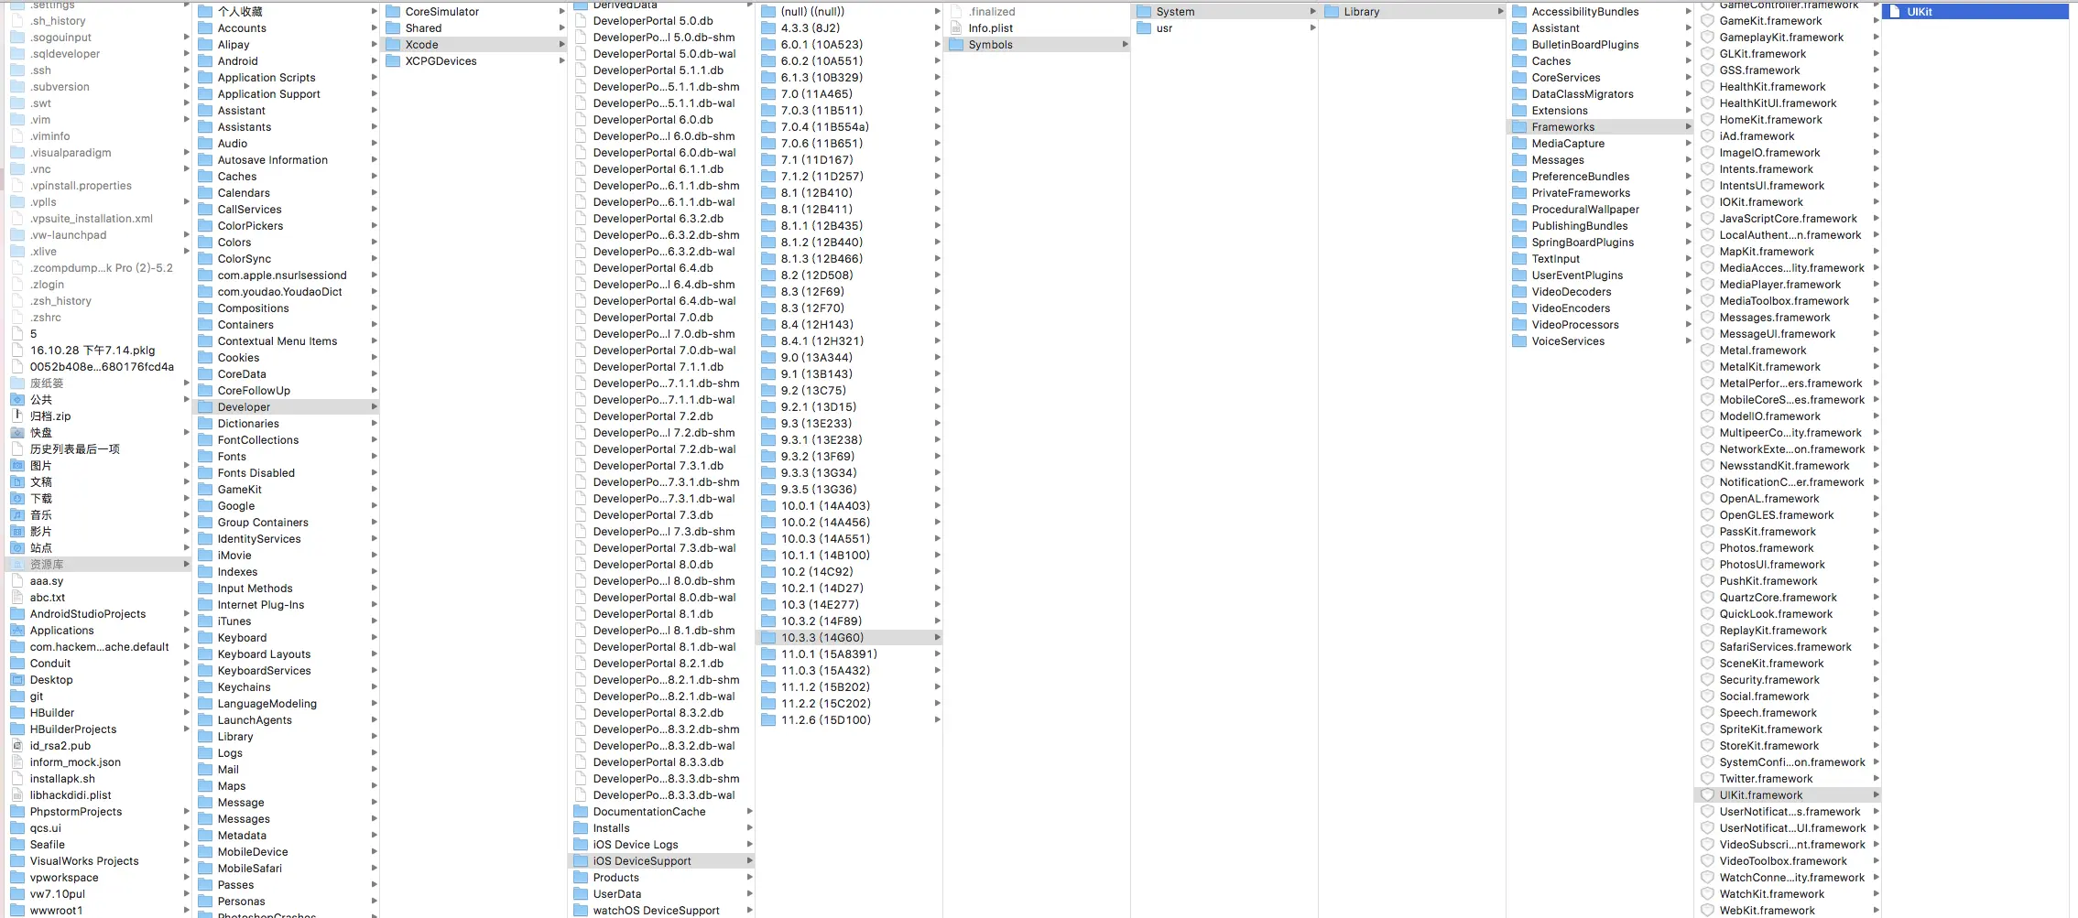2078x918 pixels.
Task: Click the file name "inform_mock.json"
Action: point(75,762)
